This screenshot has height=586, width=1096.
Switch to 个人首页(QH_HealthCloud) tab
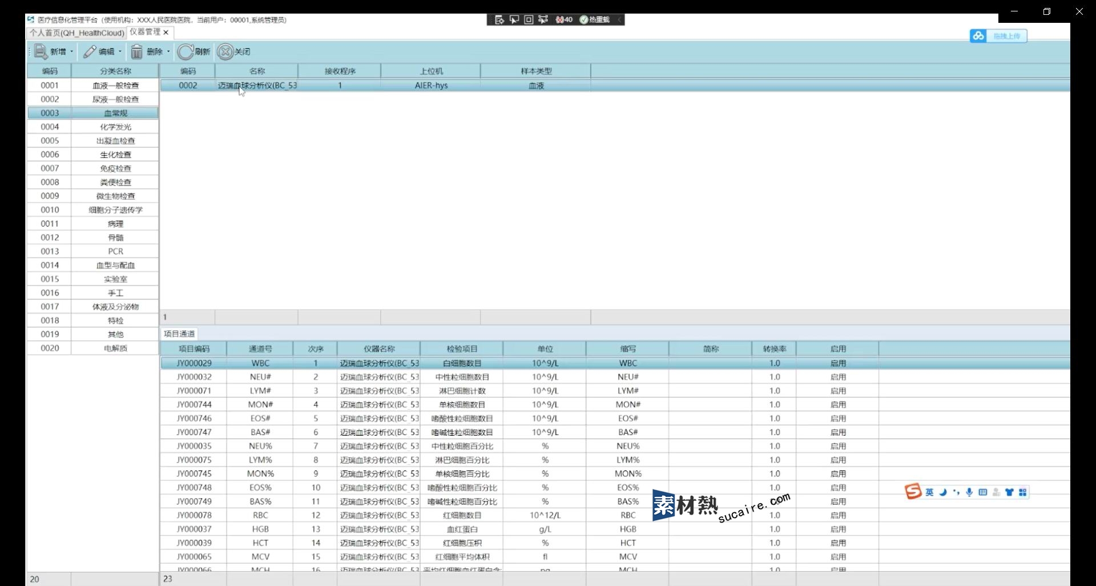tap(76, 33)
